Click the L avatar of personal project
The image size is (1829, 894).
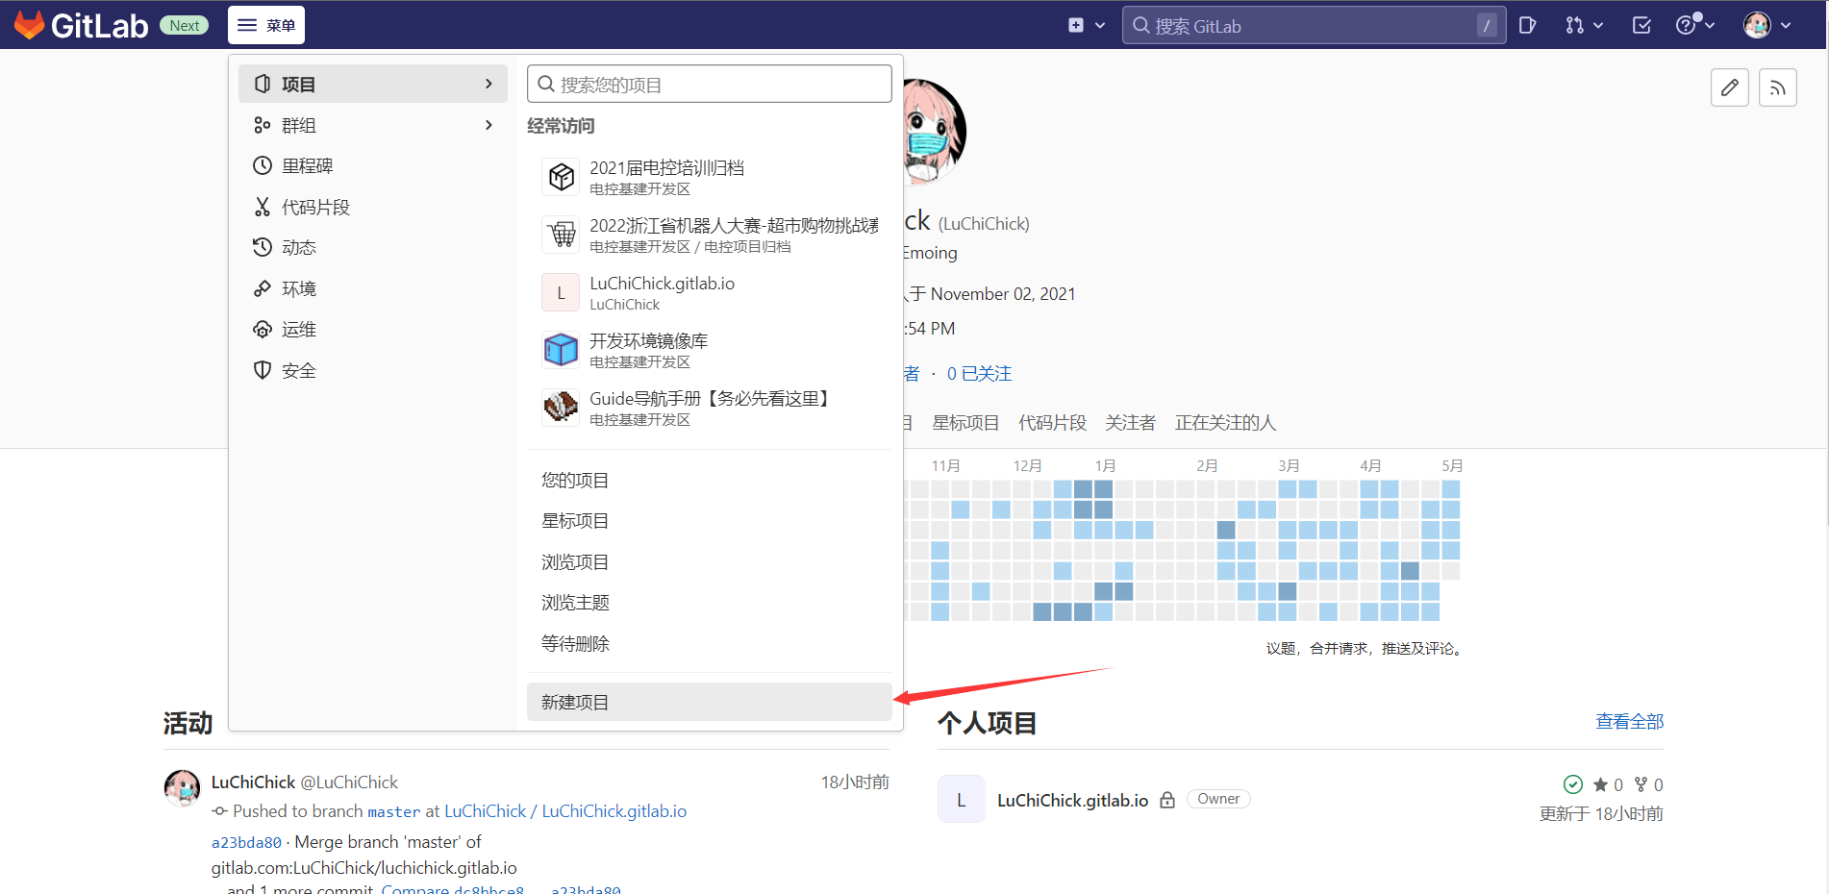962,799
